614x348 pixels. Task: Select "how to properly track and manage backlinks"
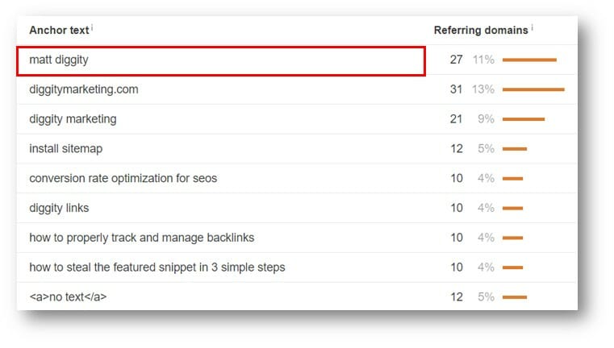(141, 238)
